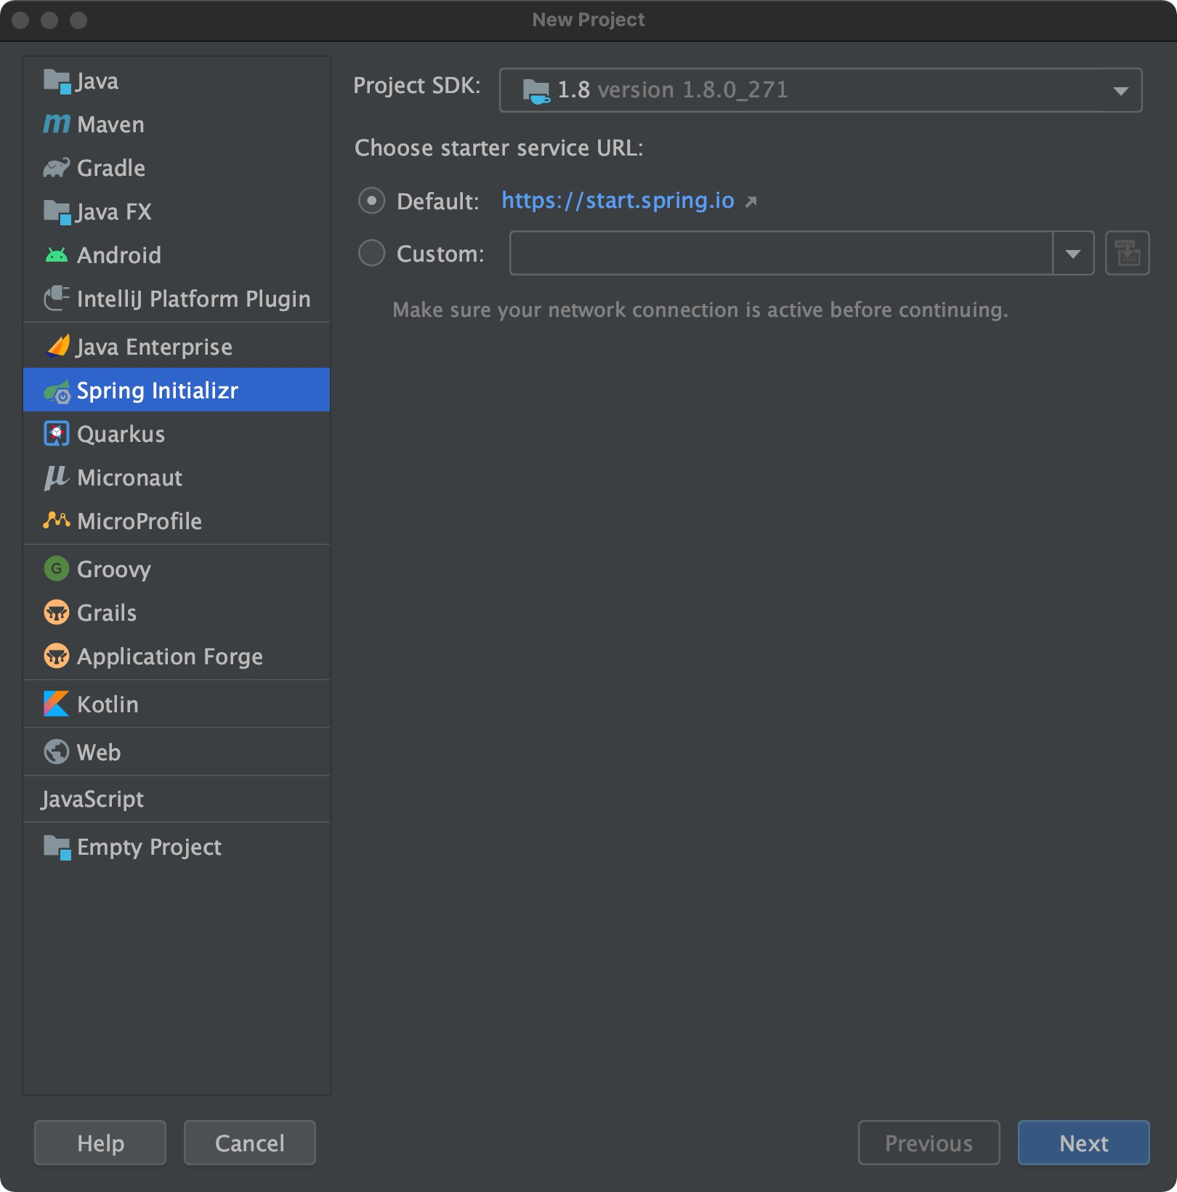
Task: Click the Quarkus logo icon
Action: point(57,434)
